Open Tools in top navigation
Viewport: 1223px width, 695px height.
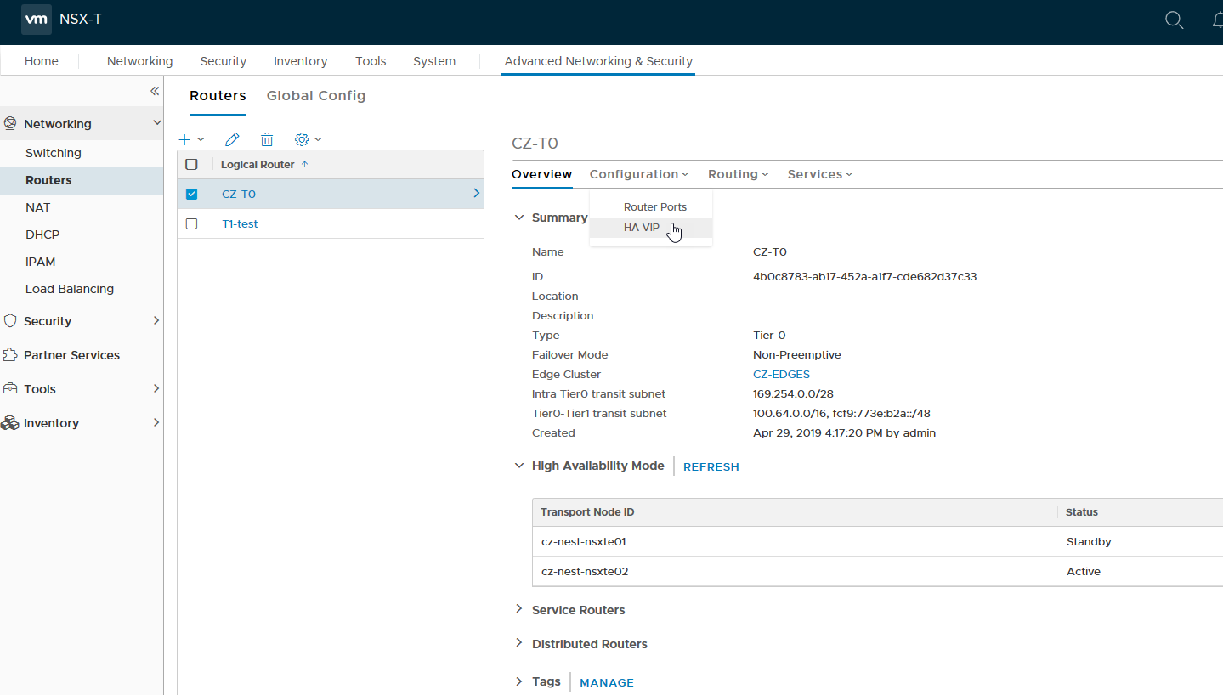(371, 61)
